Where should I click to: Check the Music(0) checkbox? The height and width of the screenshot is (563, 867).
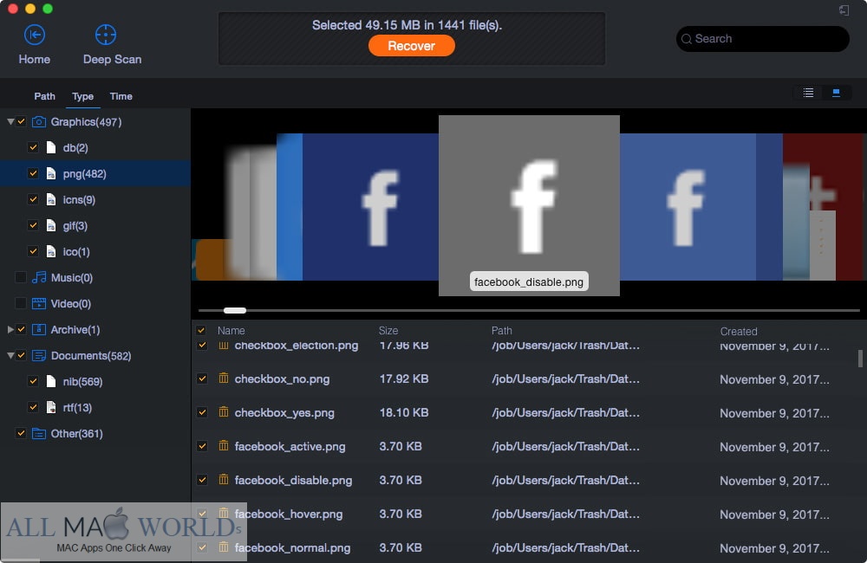click(21, 277)
